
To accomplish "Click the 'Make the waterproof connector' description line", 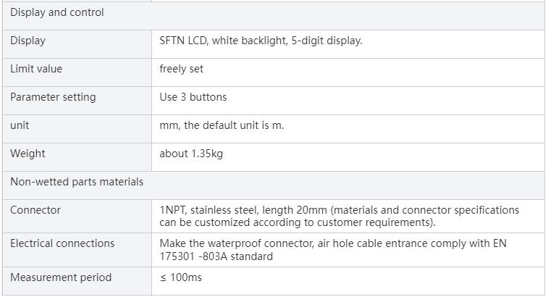I will pyautogui.click(x=333, y=243).
